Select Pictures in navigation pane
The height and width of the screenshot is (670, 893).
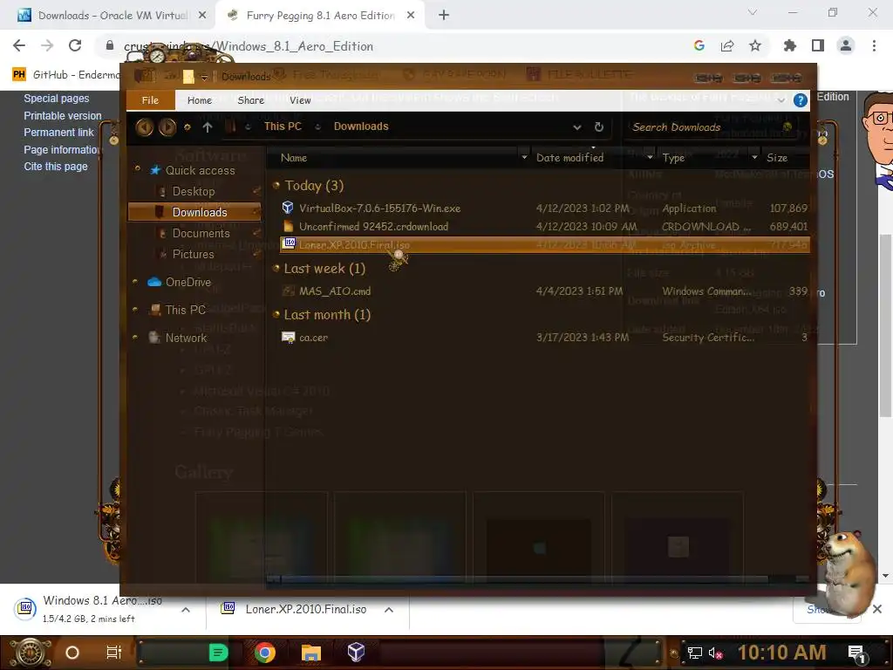click(x=193, y=254)
